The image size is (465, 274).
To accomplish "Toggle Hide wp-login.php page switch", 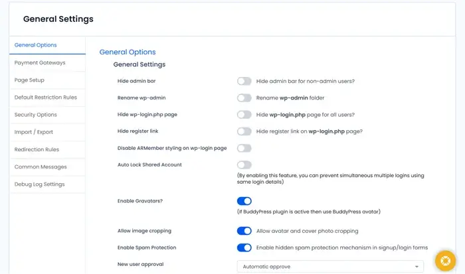I will click(244, 114).
